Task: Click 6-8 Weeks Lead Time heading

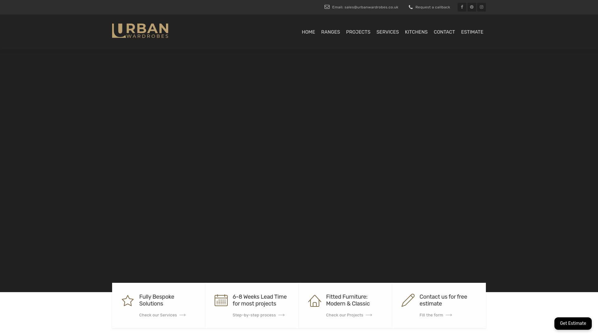Action: click(x=260, y=300)
